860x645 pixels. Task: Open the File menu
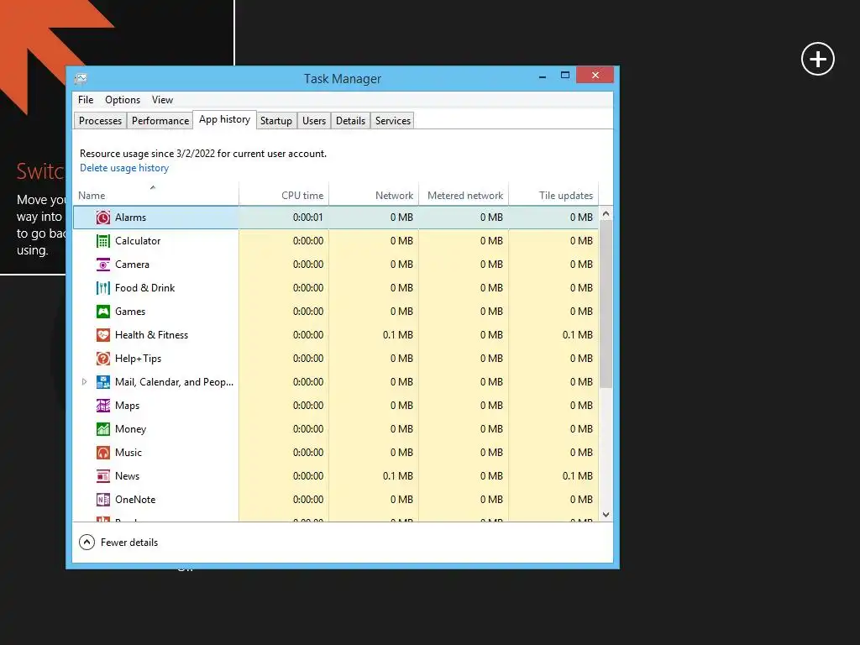(86, 100)
